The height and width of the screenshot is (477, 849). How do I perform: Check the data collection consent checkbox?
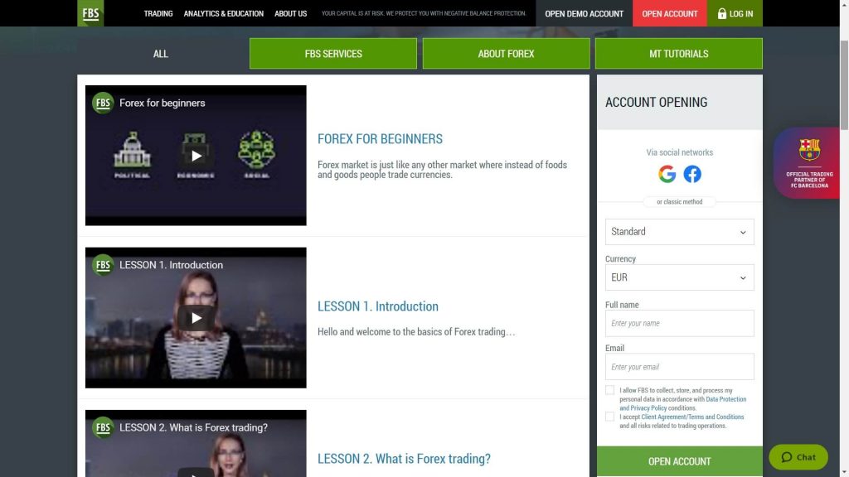(610, 390)
